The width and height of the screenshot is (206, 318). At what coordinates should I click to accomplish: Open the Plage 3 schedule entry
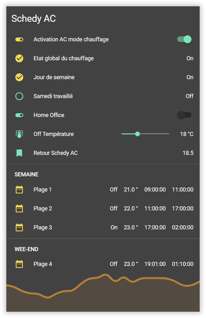(43, 227)
